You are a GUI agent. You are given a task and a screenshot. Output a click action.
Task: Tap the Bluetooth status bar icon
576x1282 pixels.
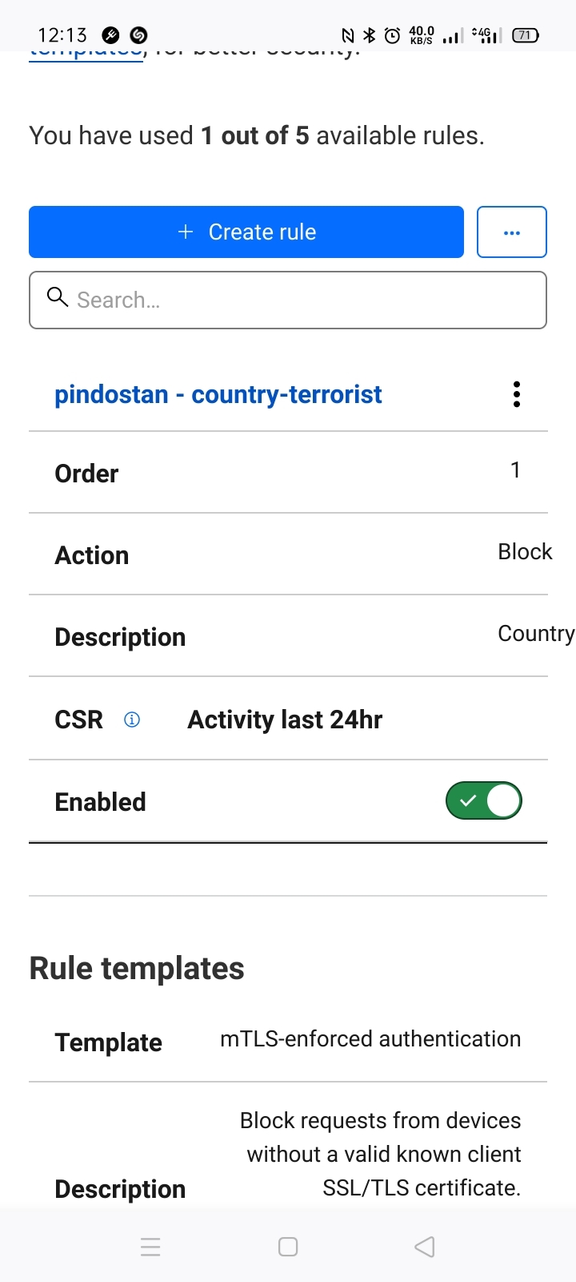click(x=370, y=35)
